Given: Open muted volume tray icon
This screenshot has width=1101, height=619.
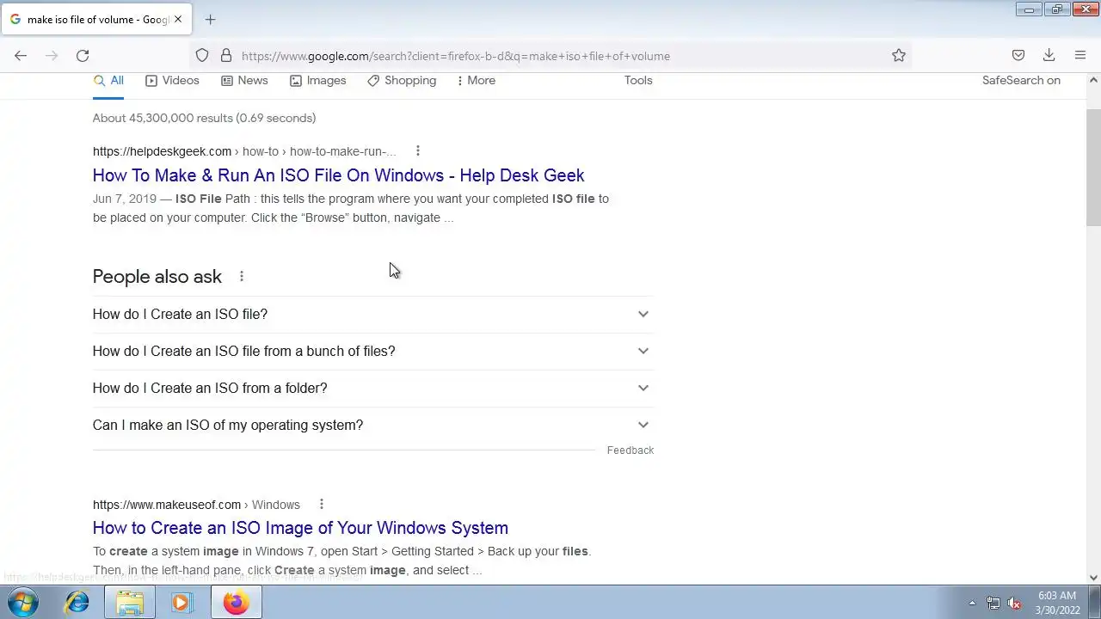Looking at the screenshot, I should tap(1014, 604).
